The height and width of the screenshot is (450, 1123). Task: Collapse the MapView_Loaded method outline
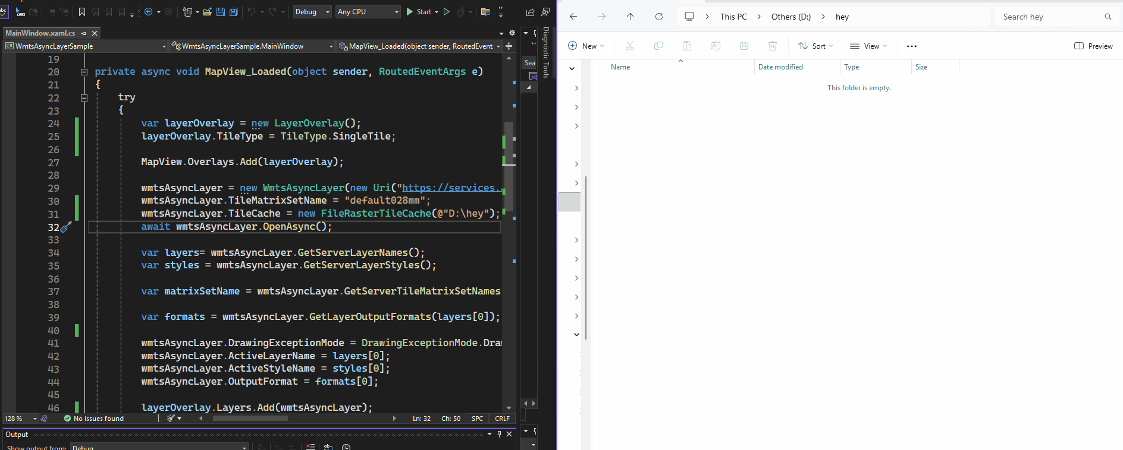click(84, 72)
